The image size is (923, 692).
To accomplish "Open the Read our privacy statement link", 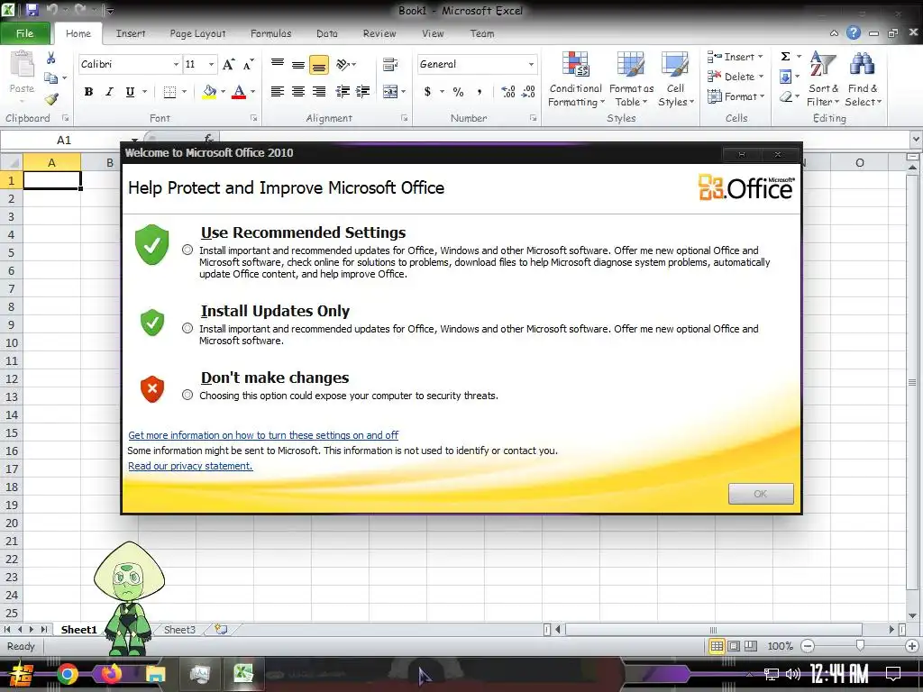I will tap(190, 466).
